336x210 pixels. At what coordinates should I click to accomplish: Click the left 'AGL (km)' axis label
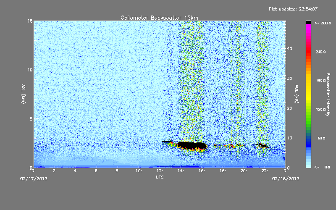click(x=23, y=94)
